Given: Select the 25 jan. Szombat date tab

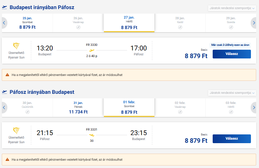Looking at the screenshot, I should (27, 22).
